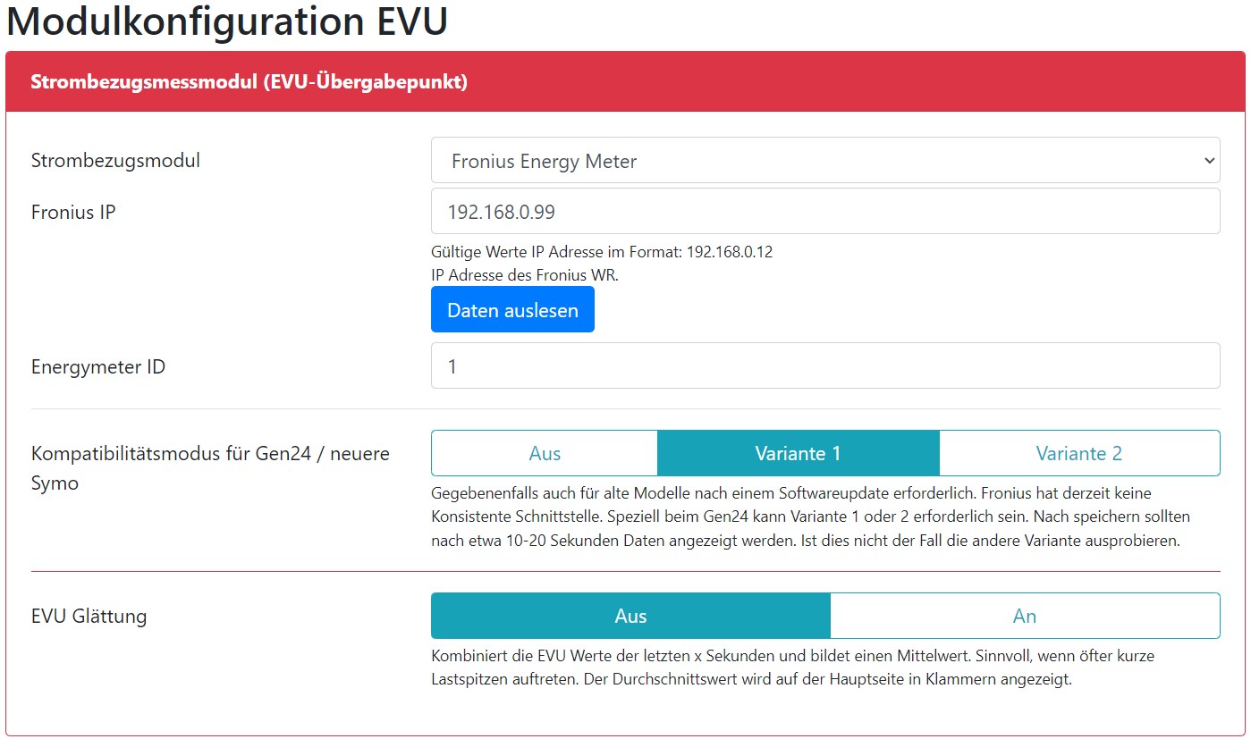Enable EVU Glättung with An

pos(1024,617)
